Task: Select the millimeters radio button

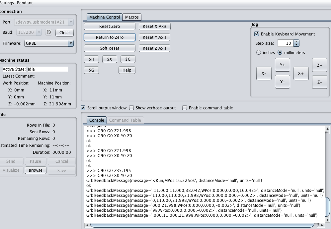Action: [280, 52]
